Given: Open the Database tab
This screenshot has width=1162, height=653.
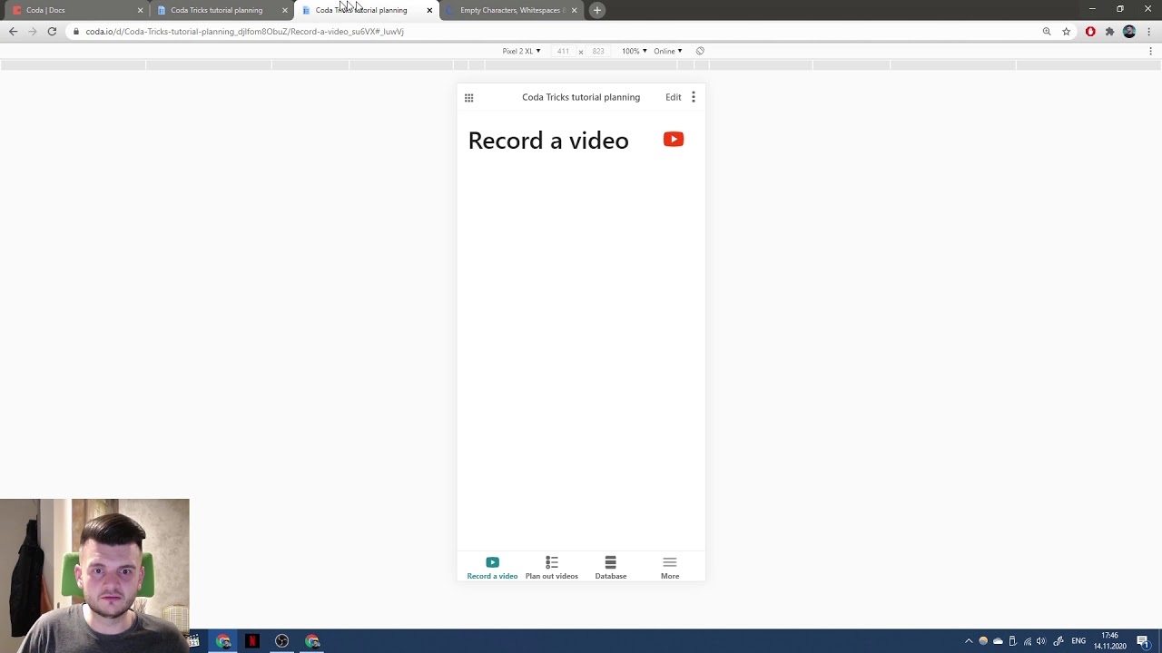Looking at the screenshot, I should [x=610, y=568].
